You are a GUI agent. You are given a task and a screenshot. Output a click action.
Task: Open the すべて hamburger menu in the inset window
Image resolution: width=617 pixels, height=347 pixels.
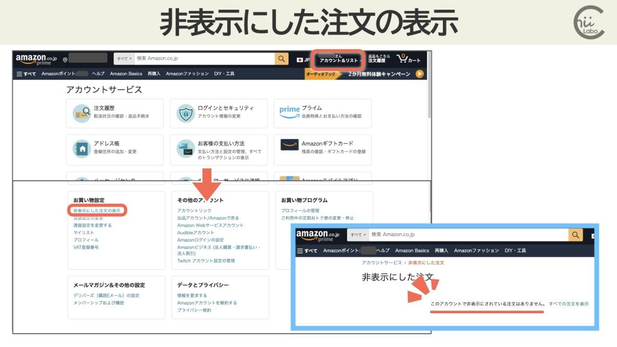click(307, 251)
